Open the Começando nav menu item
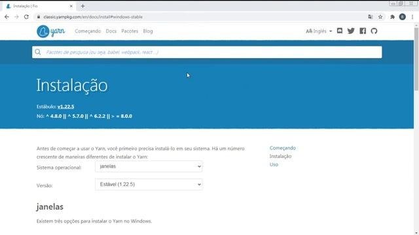This screenshot has width=419, height=235. tap(88, 31)
